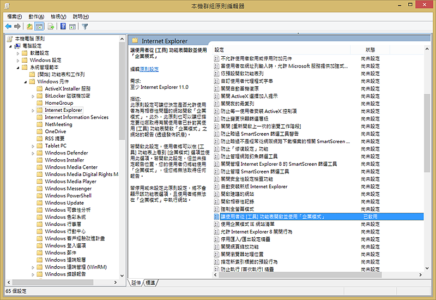Click the HomeGroup folder icon

point(39,103)
